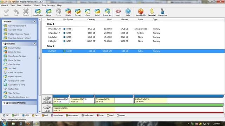Open the Help menu
Screen dimensions: 225x126
(59, 6)
